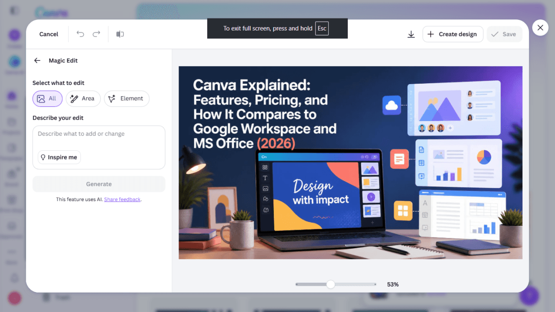Click the preview image on canvas
The image size is (555, 312).
[x=351, y=163]
